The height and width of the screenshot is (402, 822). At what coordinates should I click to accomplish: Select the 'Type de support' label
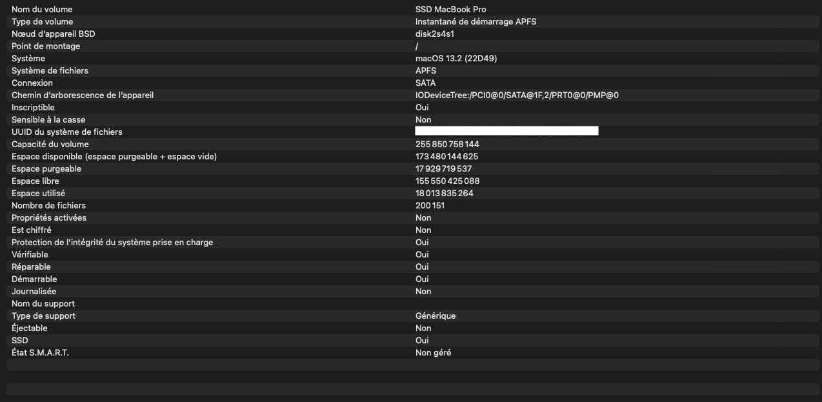[43, 316]
